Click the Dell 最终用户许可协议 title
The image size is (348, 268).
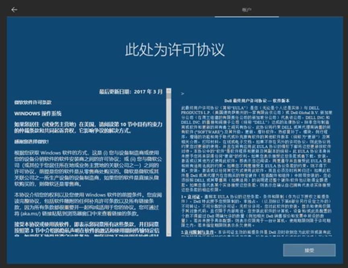pos(257,100)
